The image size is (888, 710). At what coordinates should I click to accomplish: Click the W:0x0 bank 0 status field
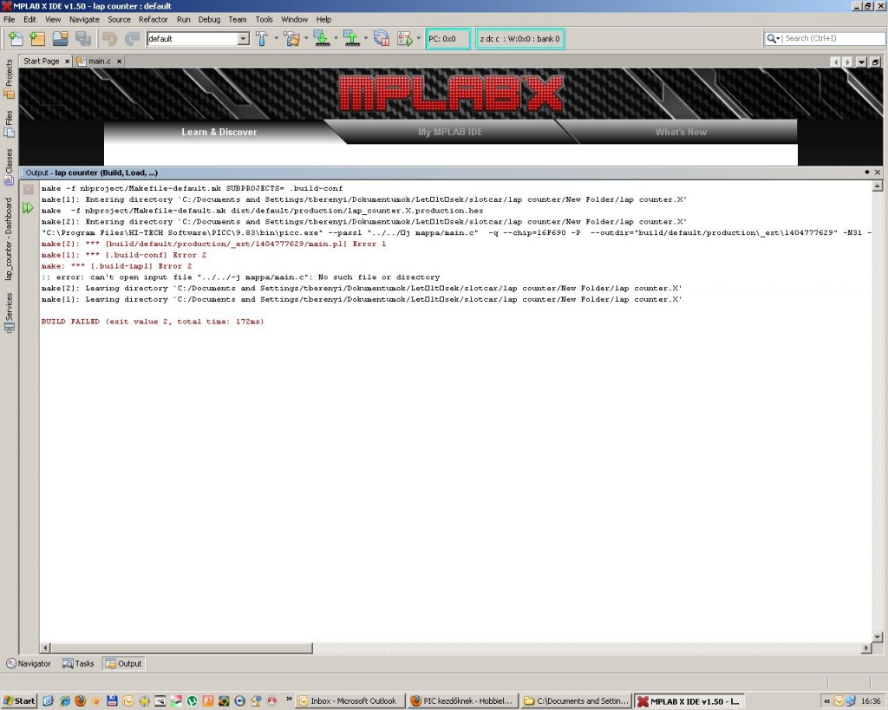tap(520, 38)
